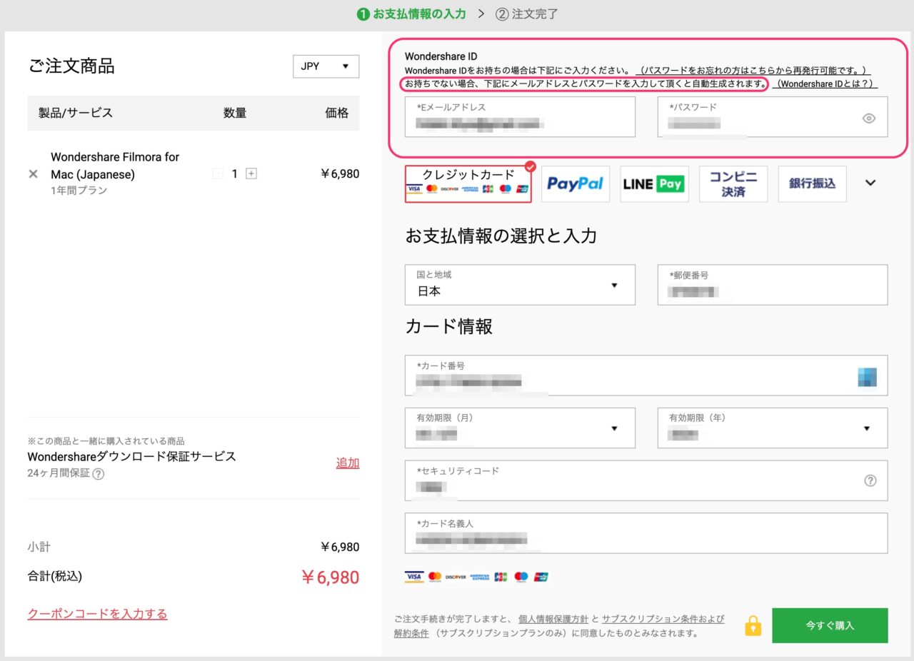Click UnionPay logo below cardholder field
Screen dimensions: 914x661
tap(541, 577)
